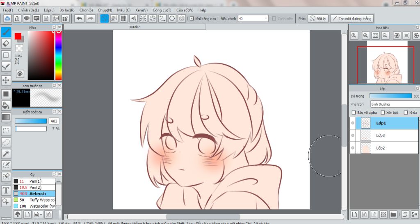This screenshot has width=420, height=224.
Task: Switch to the Untitled canvas tab
Action: coord(135,27)
